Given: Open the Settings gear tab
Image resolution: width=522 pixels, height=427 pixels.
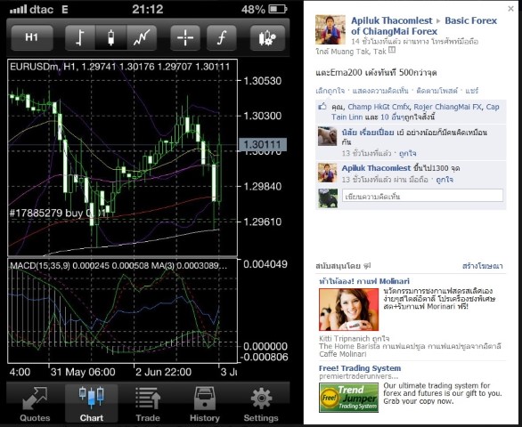Looking at the screenshot, I should [261, 404].
